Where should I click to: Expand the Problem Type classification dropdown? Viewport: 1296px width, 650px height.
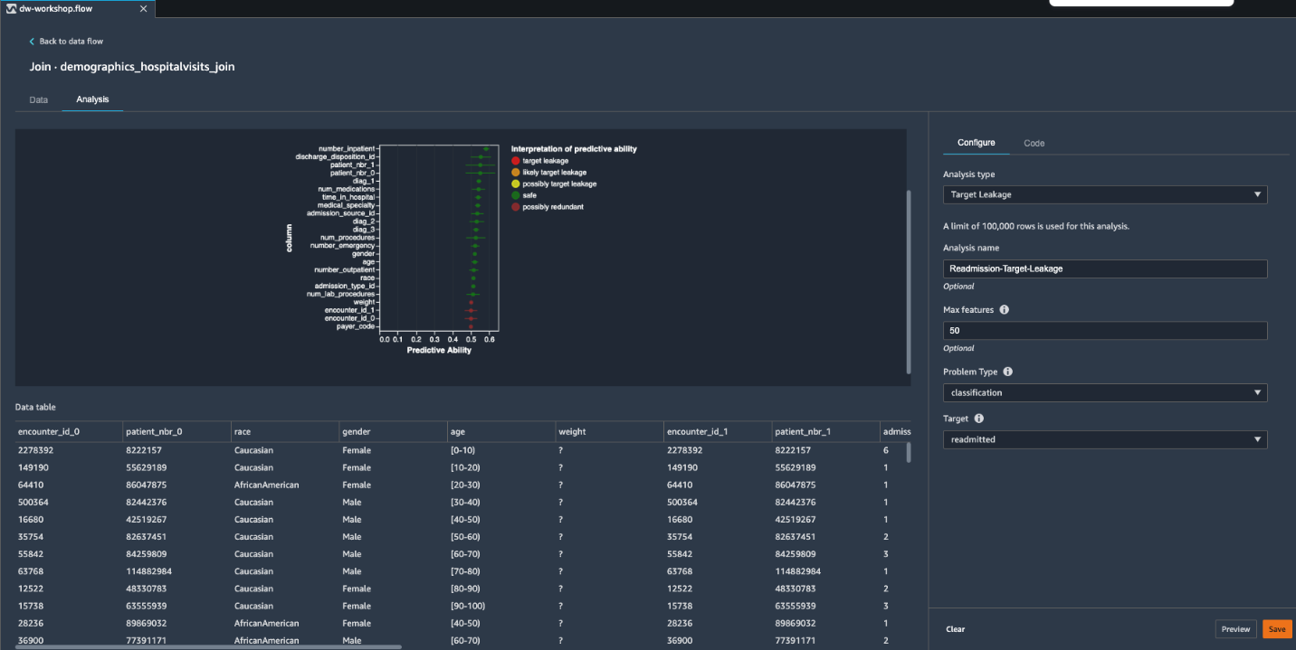pyautogui.click(x=1104, y=392)
